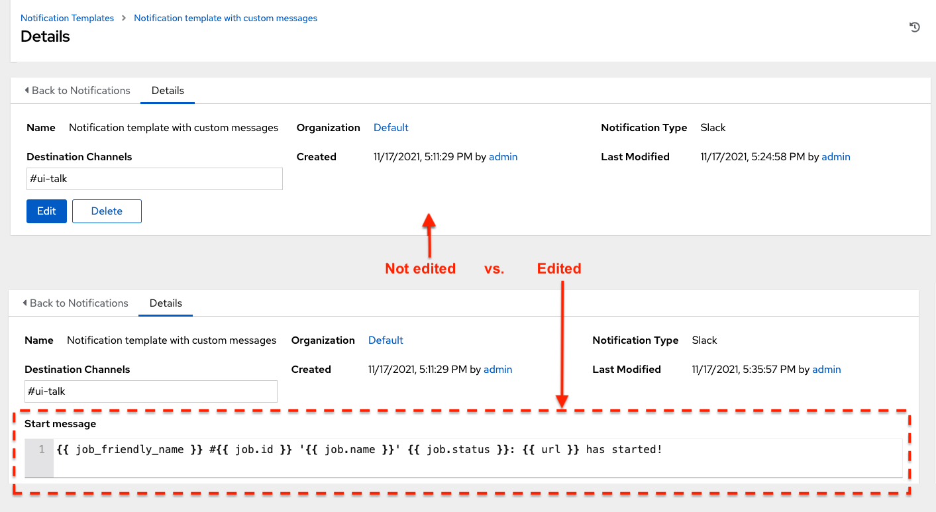
Task: Open the admin link next to lower Last Modified date
Action: (x=826, y=369)
